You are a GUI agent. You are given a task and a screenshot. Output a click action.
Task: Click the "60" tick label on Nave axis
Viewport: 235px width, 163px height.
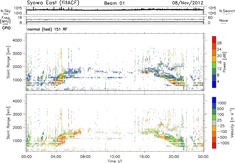click(210, 18)
